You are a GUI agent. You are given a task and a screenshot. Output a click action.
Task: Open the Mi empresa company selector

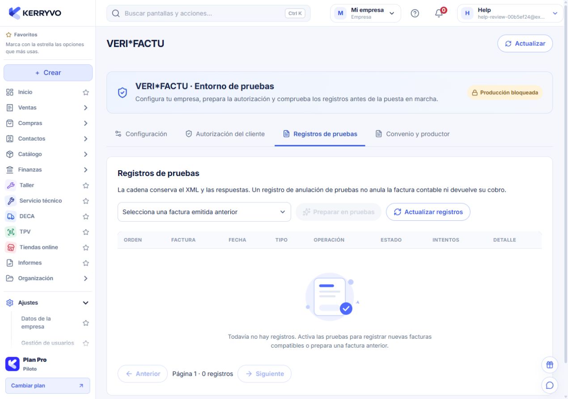[365, 13]
